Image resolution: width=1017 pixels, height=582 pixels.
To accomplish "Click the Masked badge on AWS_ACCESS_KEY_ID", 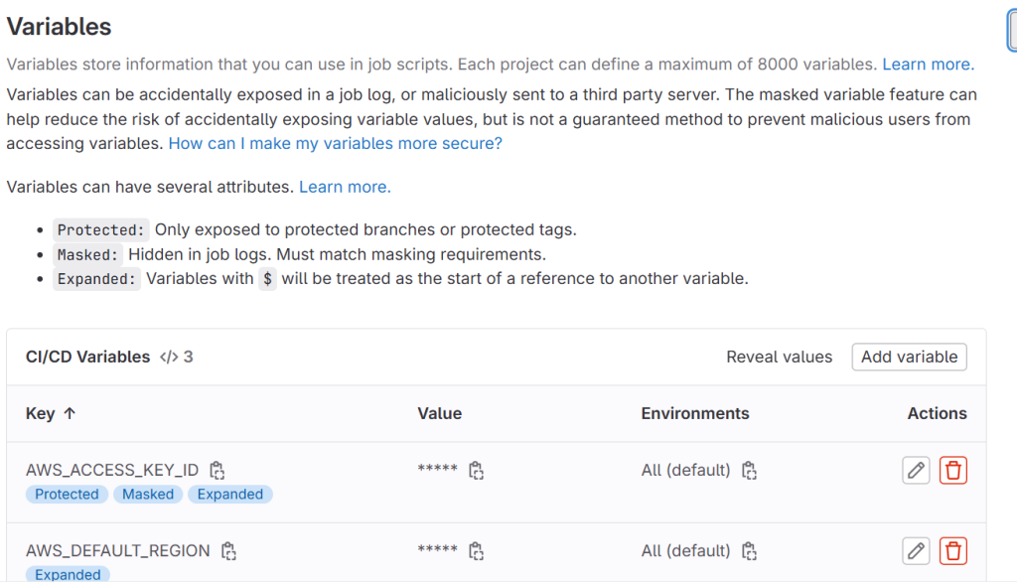I will pos(147,494).
